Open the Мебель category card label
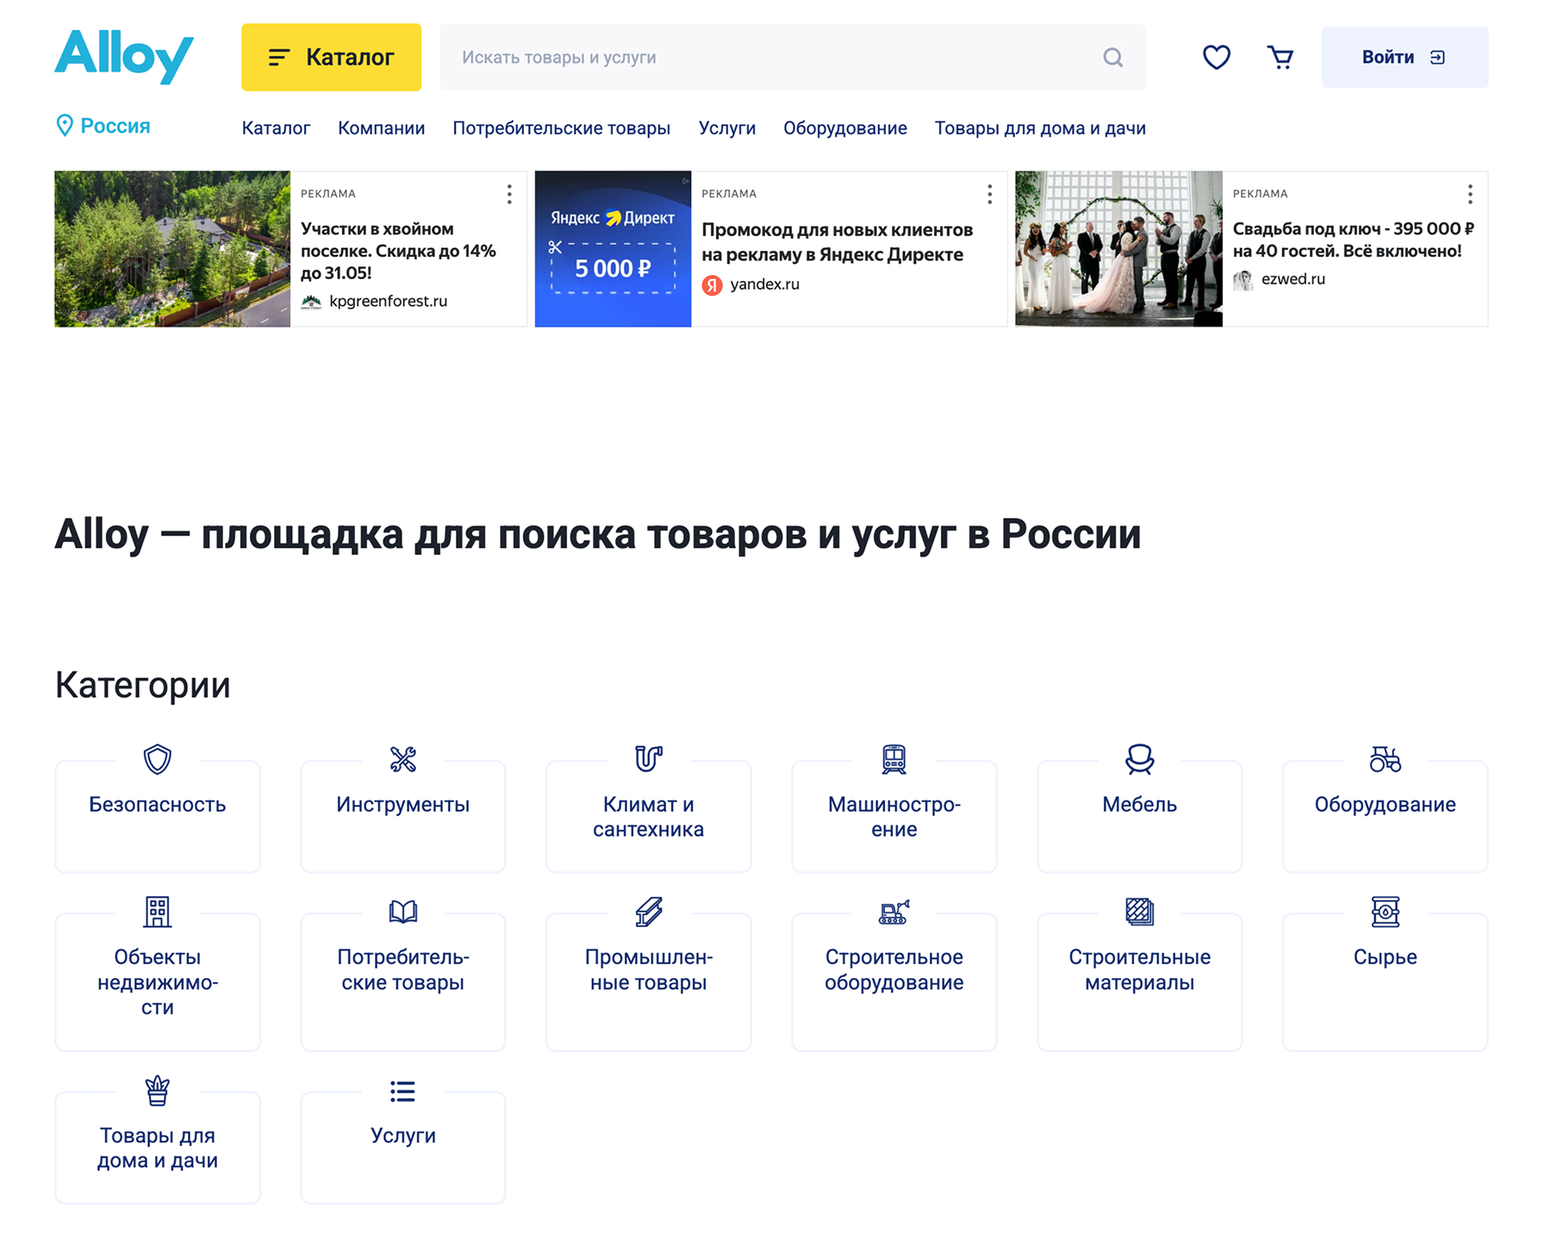Screen dimensions: 1551x1245 (x=1139, y=805)
